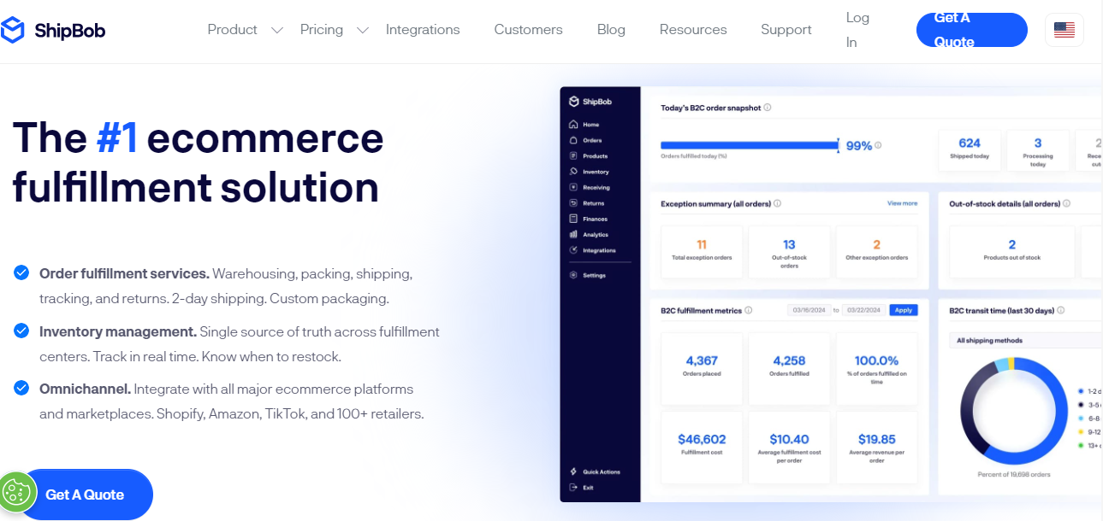Click the 2 Other exception orders card
1103x521 pixels.
pyautogui.click(x=876, y=252)
